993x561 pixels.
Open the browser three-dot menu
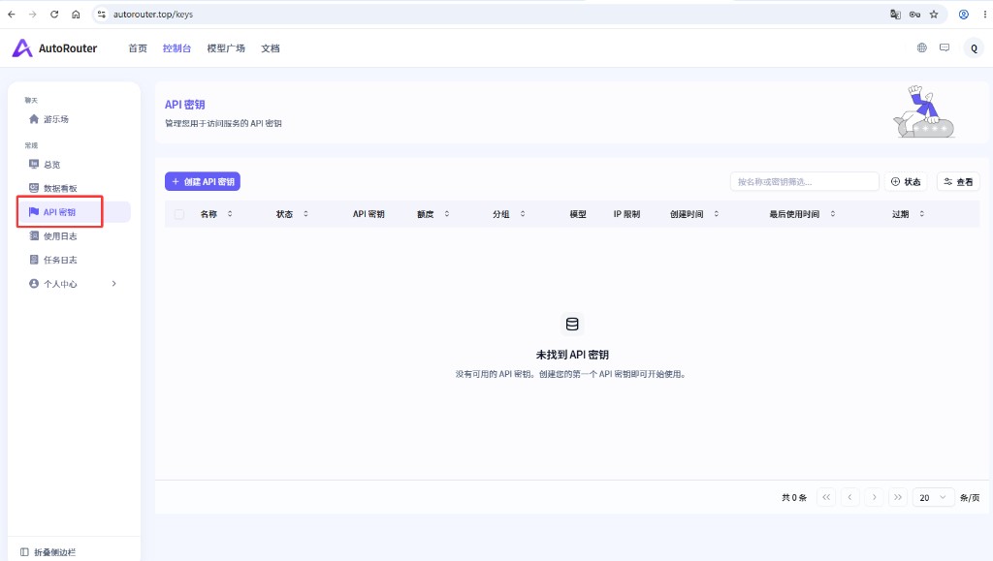(x=985, y=14)
